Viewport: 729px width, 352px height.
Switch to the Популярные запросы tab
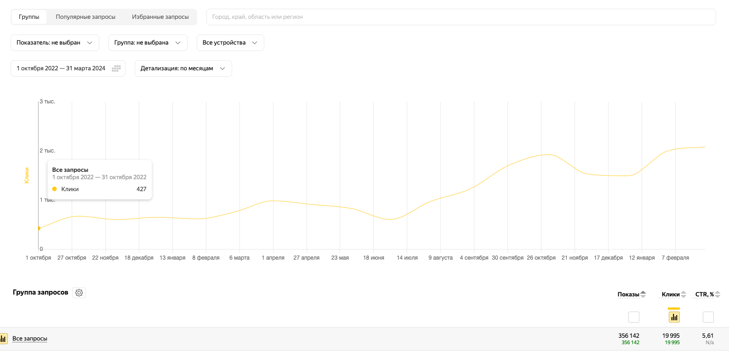[x=85, y=17]
